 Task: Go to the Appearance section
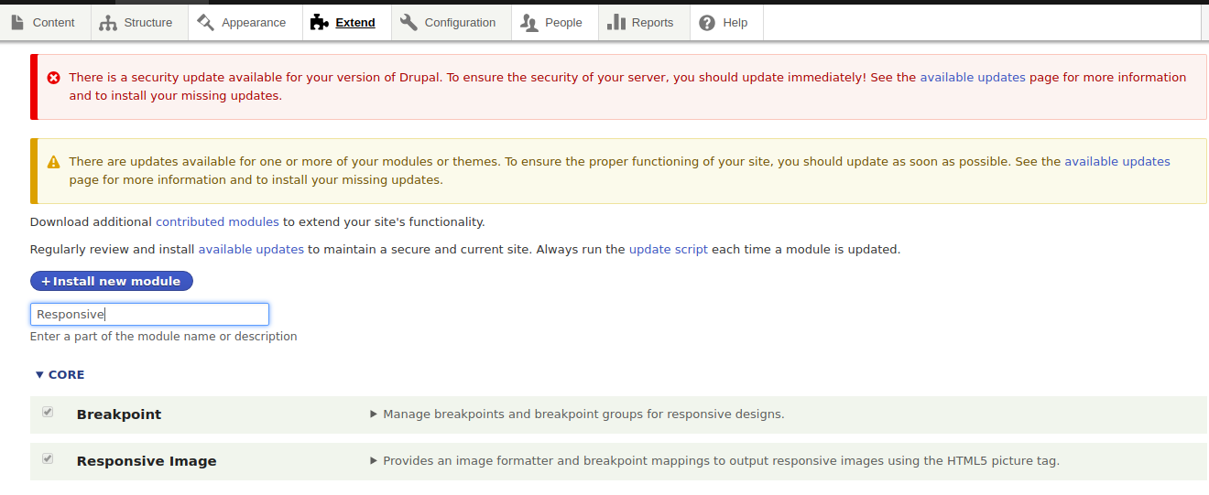point(245,23)
